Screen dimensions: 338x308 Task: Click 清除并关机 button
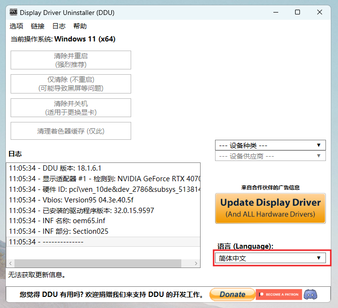point(71,108)
